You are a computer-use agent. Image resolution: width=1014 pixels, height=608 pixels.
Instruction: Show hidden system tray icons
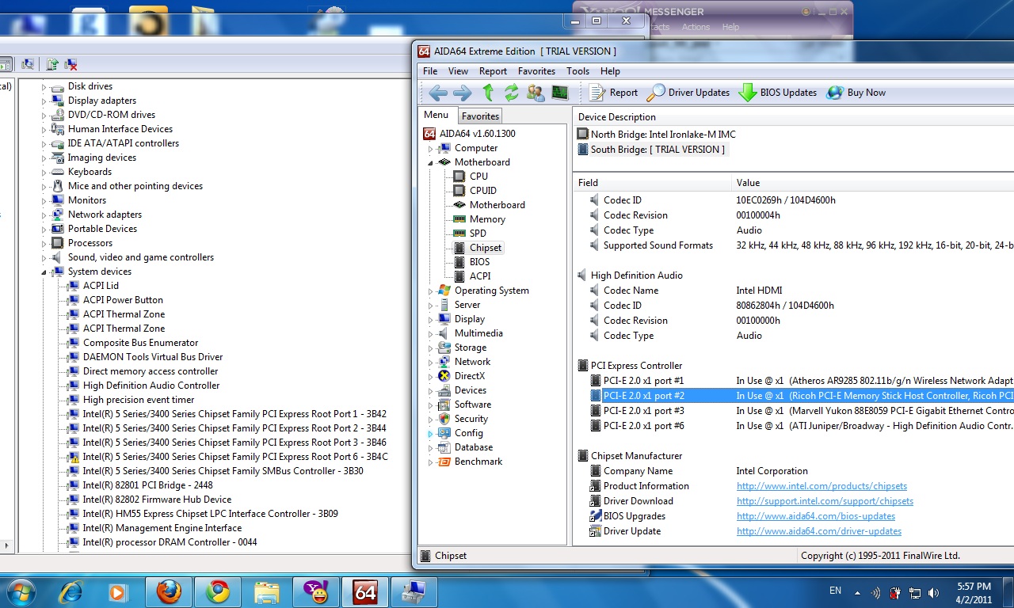(x=857, y=592)
